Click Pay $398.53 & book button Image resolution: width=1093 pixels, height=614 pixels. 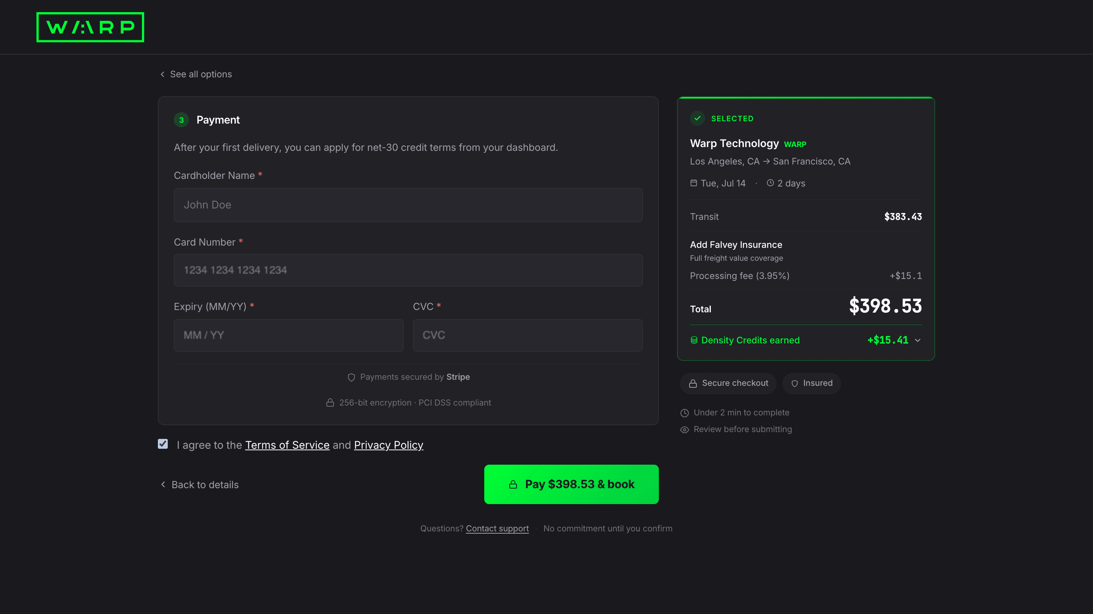tap(571, 484)
